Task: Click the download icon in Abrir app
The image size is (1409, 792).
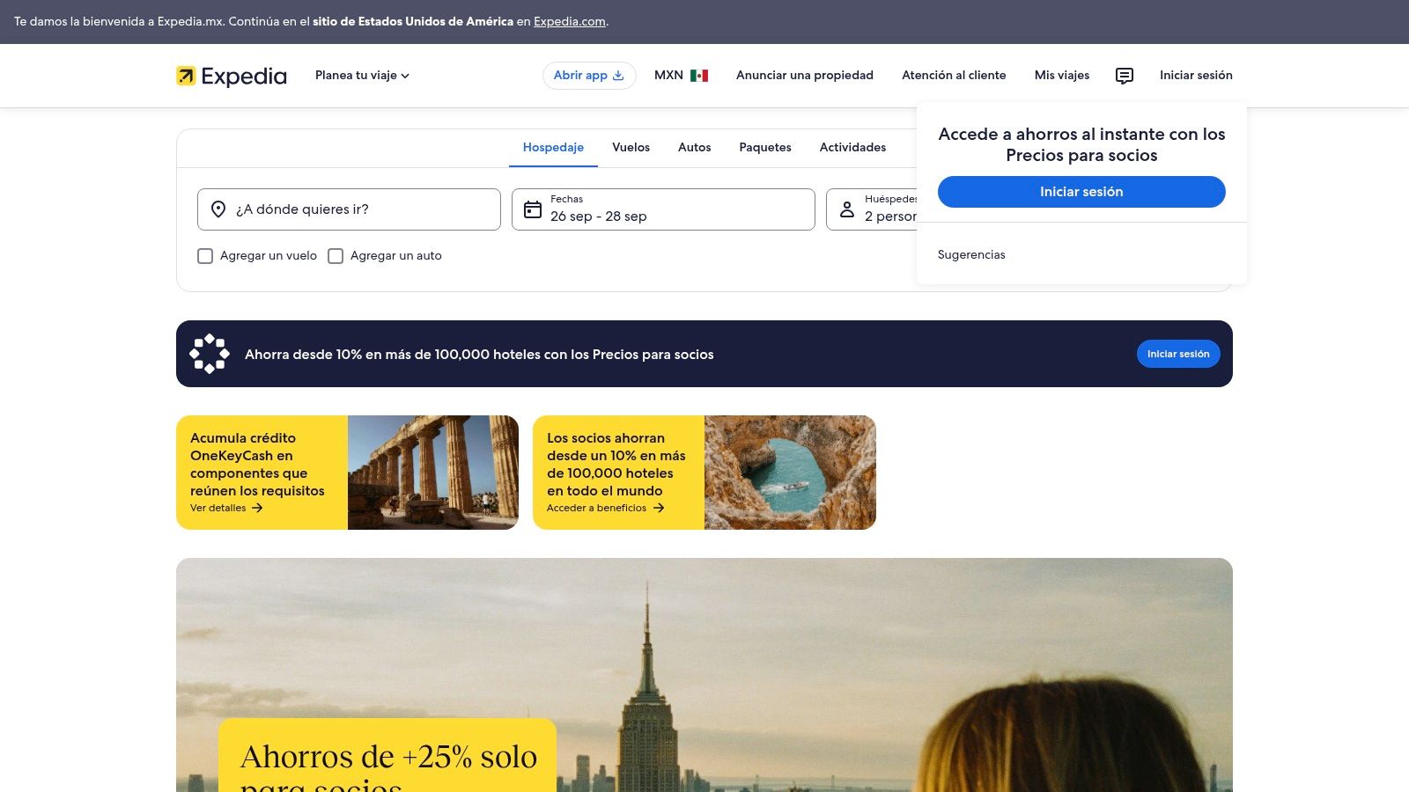Action: tap(618, 76)
